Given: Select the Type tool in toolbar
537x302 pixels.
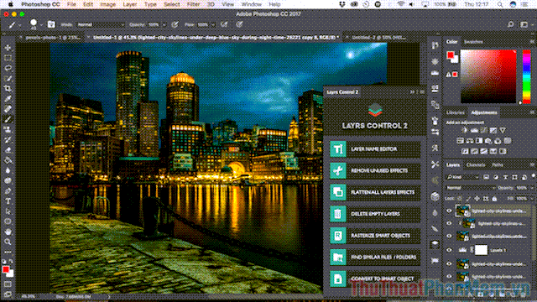Looking at the screenshot, I should click(8, 201).
